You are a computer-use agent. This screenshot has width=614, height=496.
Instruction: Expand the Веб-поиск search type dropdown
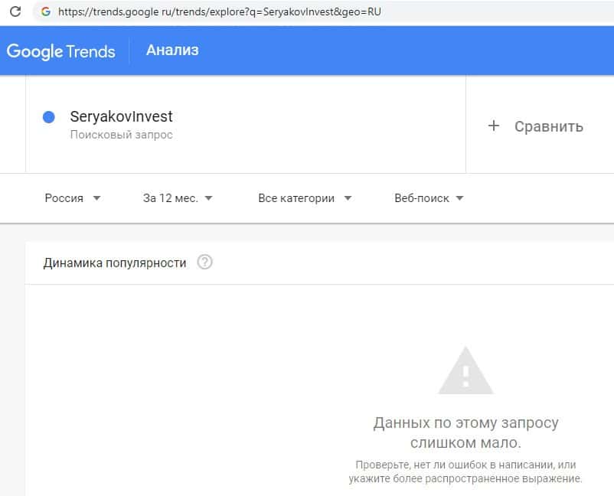pos(429,198)
